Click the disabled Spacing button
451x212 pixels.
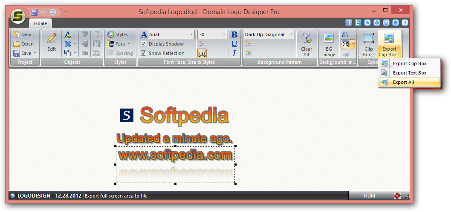click(120, 53)
